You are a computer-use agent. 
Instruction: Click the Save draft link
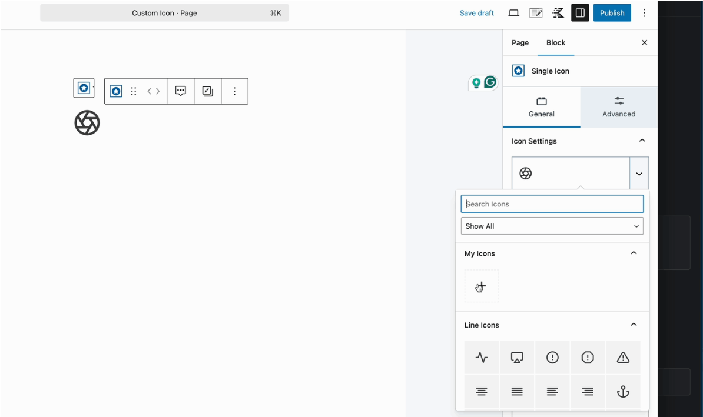click(476, 13)
